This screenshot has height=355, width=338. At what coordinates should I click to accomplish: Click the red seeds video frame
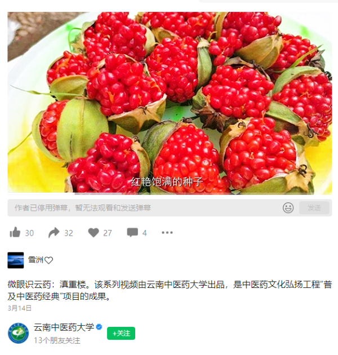tap(170, 103)
